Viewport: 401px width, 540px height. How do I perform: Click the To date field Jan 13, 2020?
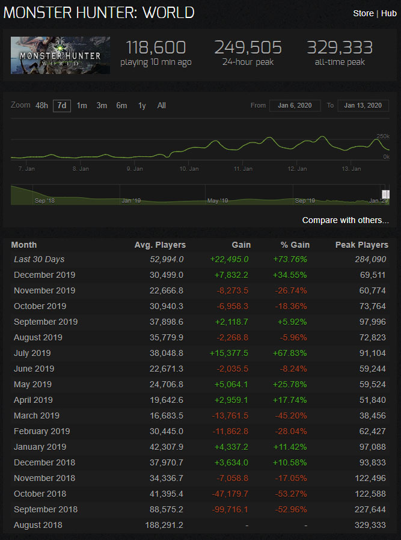point(363,105)
